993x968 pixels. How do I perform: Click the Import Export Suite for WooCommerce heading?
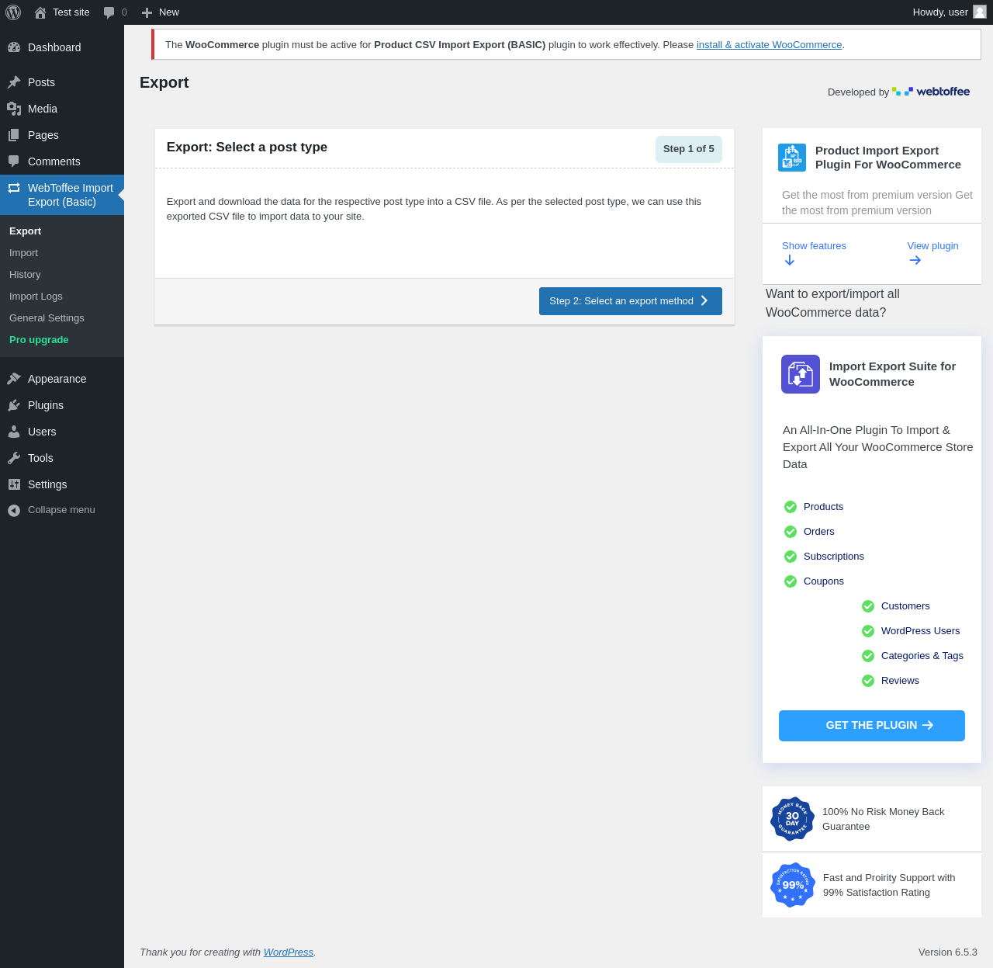892,374
